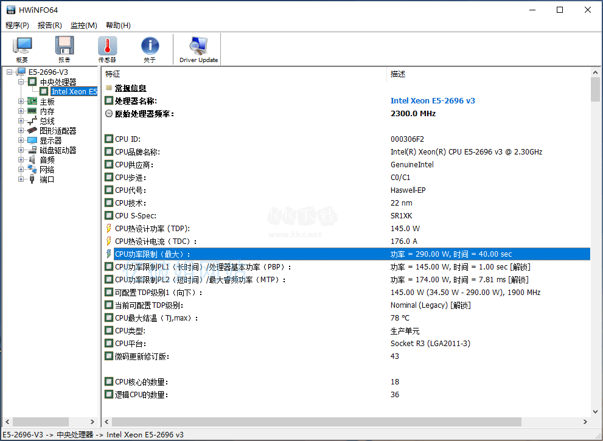Open the 程序(P) menu
Viewport: 603px width, 441px height.
click(x=17, y=26)
